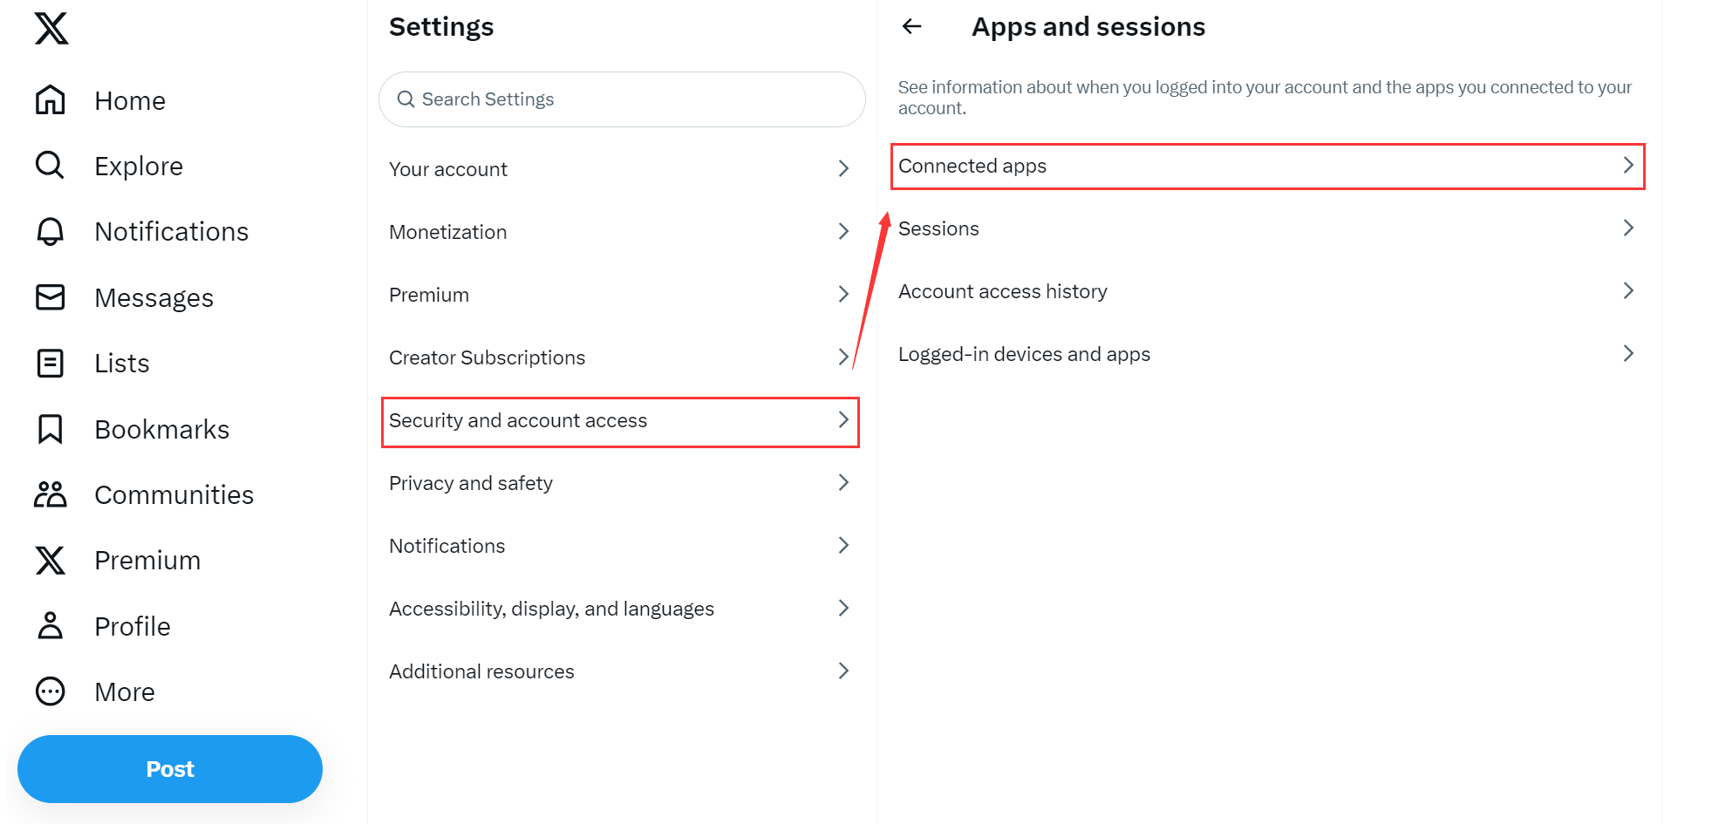Click the Profile person icon
The width and height of the screenshot is (1712, 824).
51,626
